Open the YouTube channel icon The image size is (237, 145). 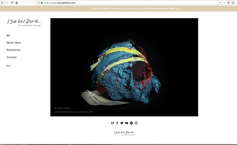pyautogui.click(x=126, y=123)
